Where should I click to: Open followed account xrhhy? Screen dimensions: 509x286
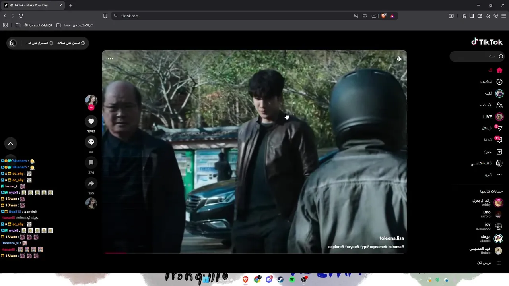click(487, 203)
